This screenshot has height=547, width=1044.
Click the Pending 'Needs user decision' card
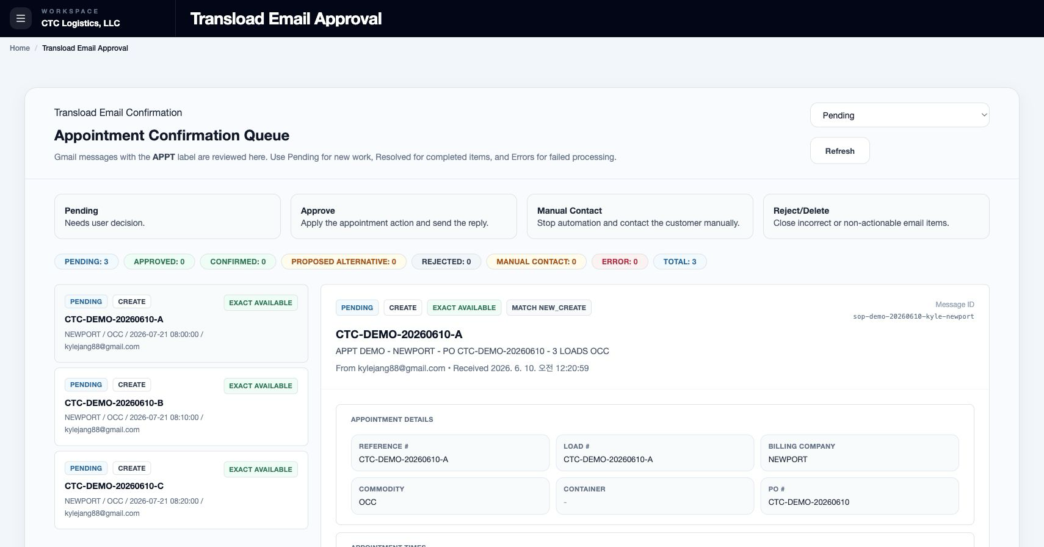tap(167, 217)
